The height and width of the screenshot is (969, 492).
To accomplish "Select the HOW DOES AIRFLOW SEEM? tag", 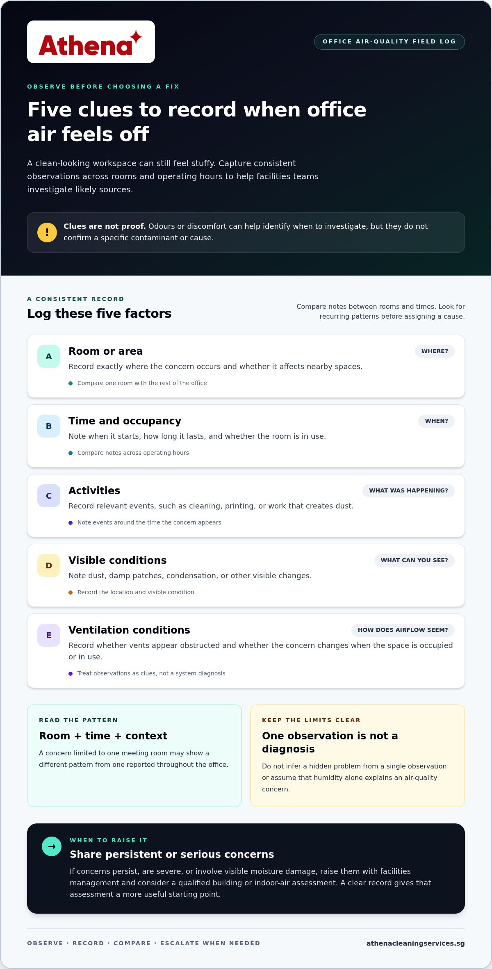I will [403, 630].
